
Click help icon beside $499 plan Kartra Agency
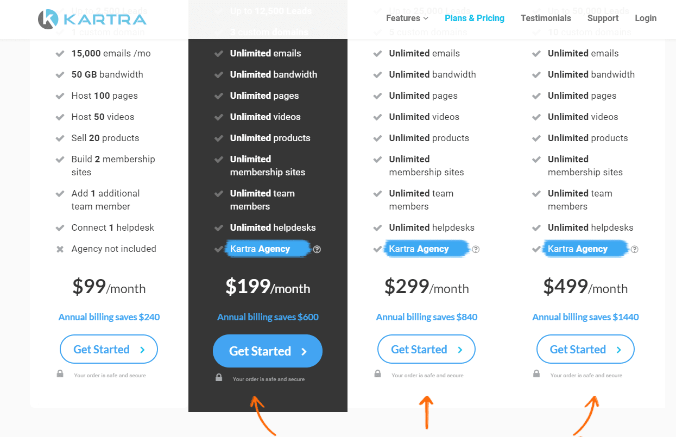pyautogui.click(x=634, y=249)
